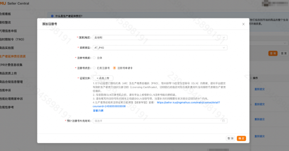Click the Seller Central logo in the header
Screen dimensions: 289x151
[15, 3]
